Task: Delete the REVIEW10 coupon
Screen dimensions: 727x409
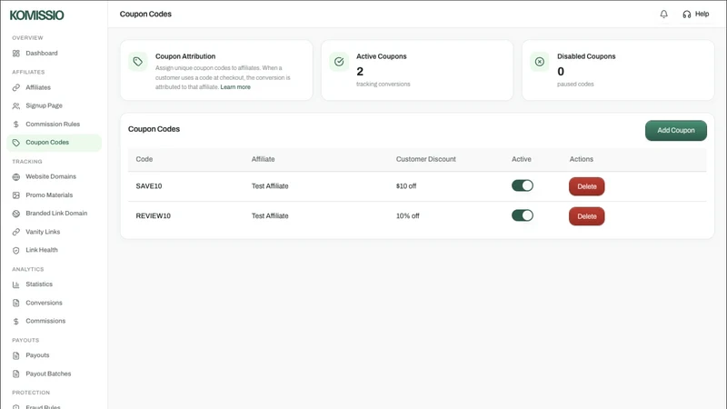Action: tap(586, 216)
